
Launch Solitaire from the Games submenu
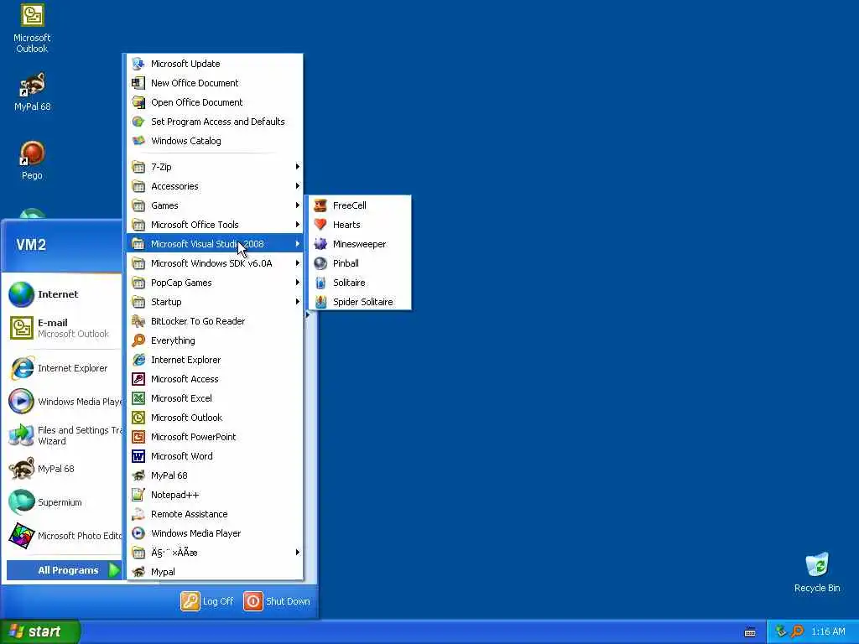[360, 283]
